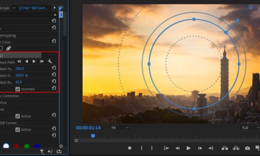Click the Mark In bracket icon

click(141, 148)
